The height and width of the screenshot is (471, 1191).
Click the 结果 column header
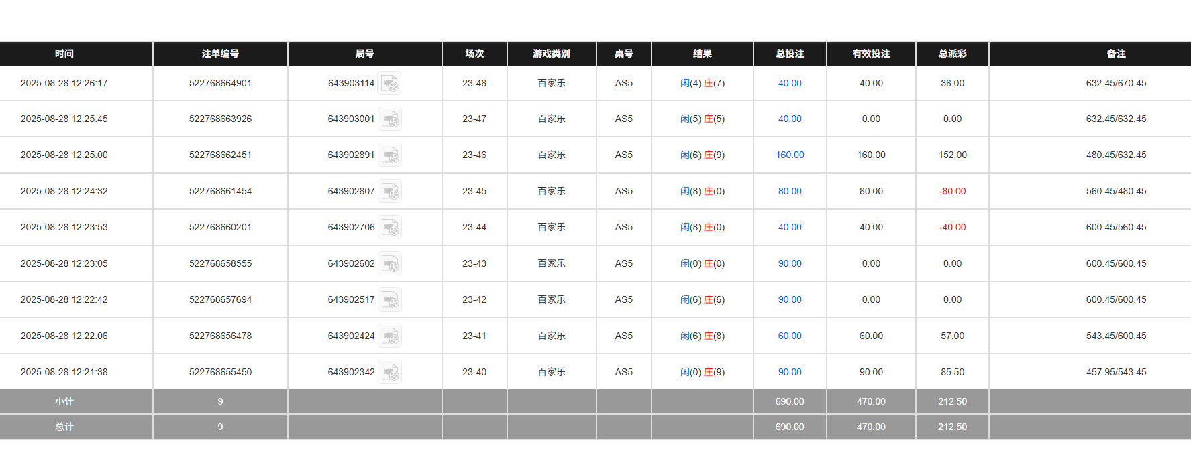(x=702, y=54)
